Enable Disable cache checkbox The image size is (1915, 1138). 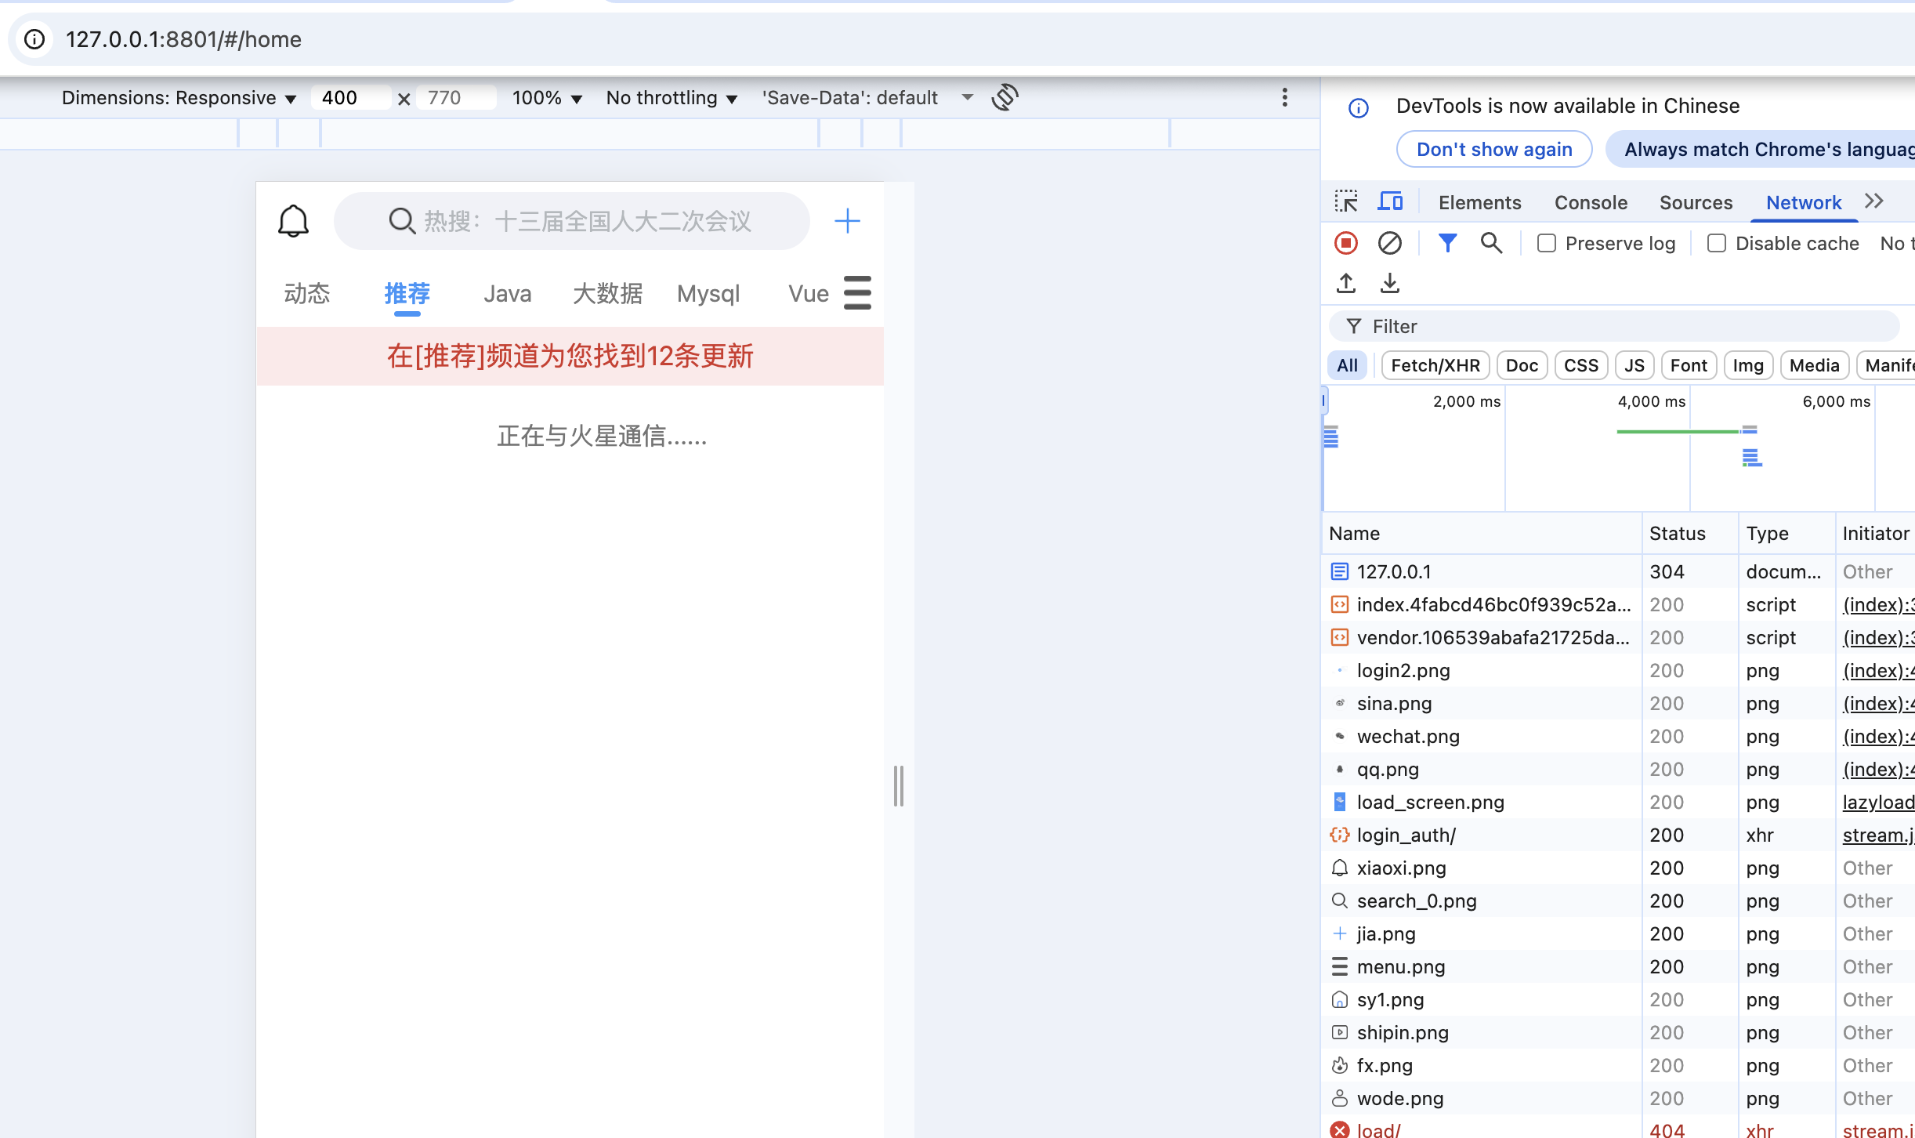point(1716,243)
